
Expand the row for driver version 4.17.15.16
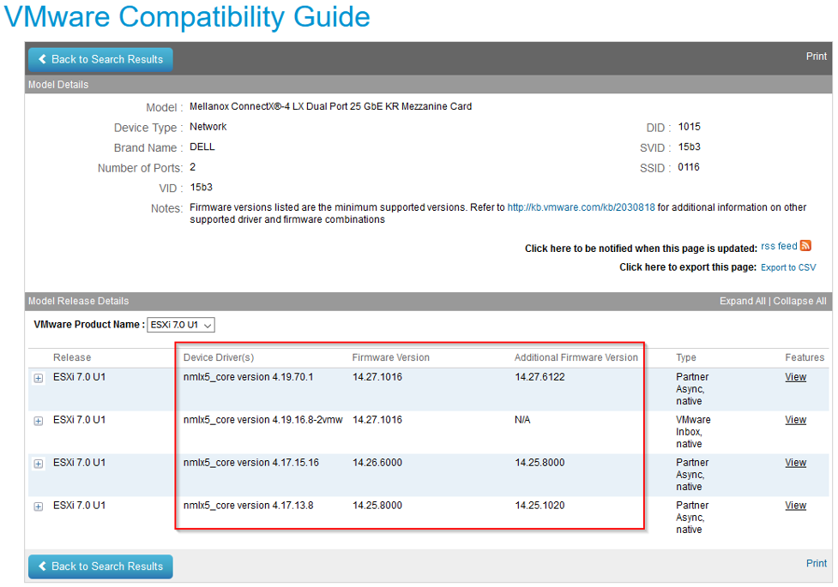tap(39, 464)
